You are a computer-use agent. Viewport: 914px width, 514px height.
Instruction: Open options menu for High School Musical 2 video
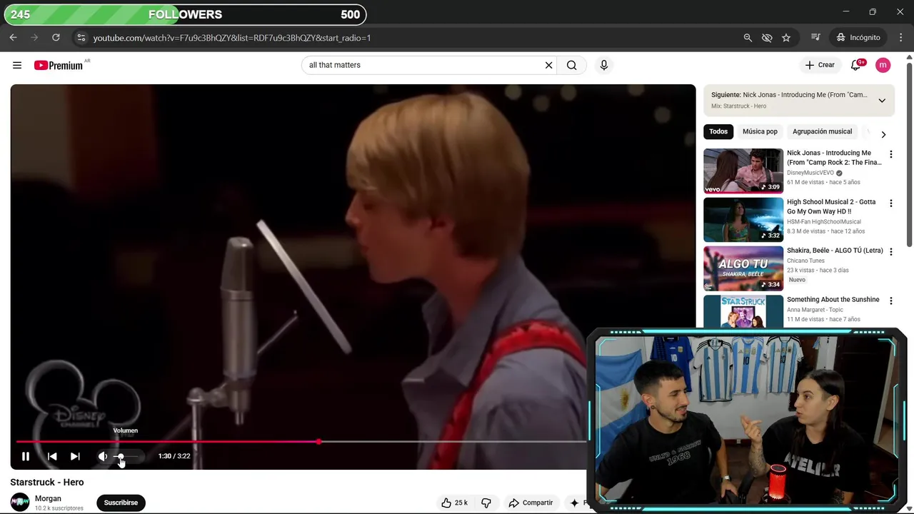[890, 203]
